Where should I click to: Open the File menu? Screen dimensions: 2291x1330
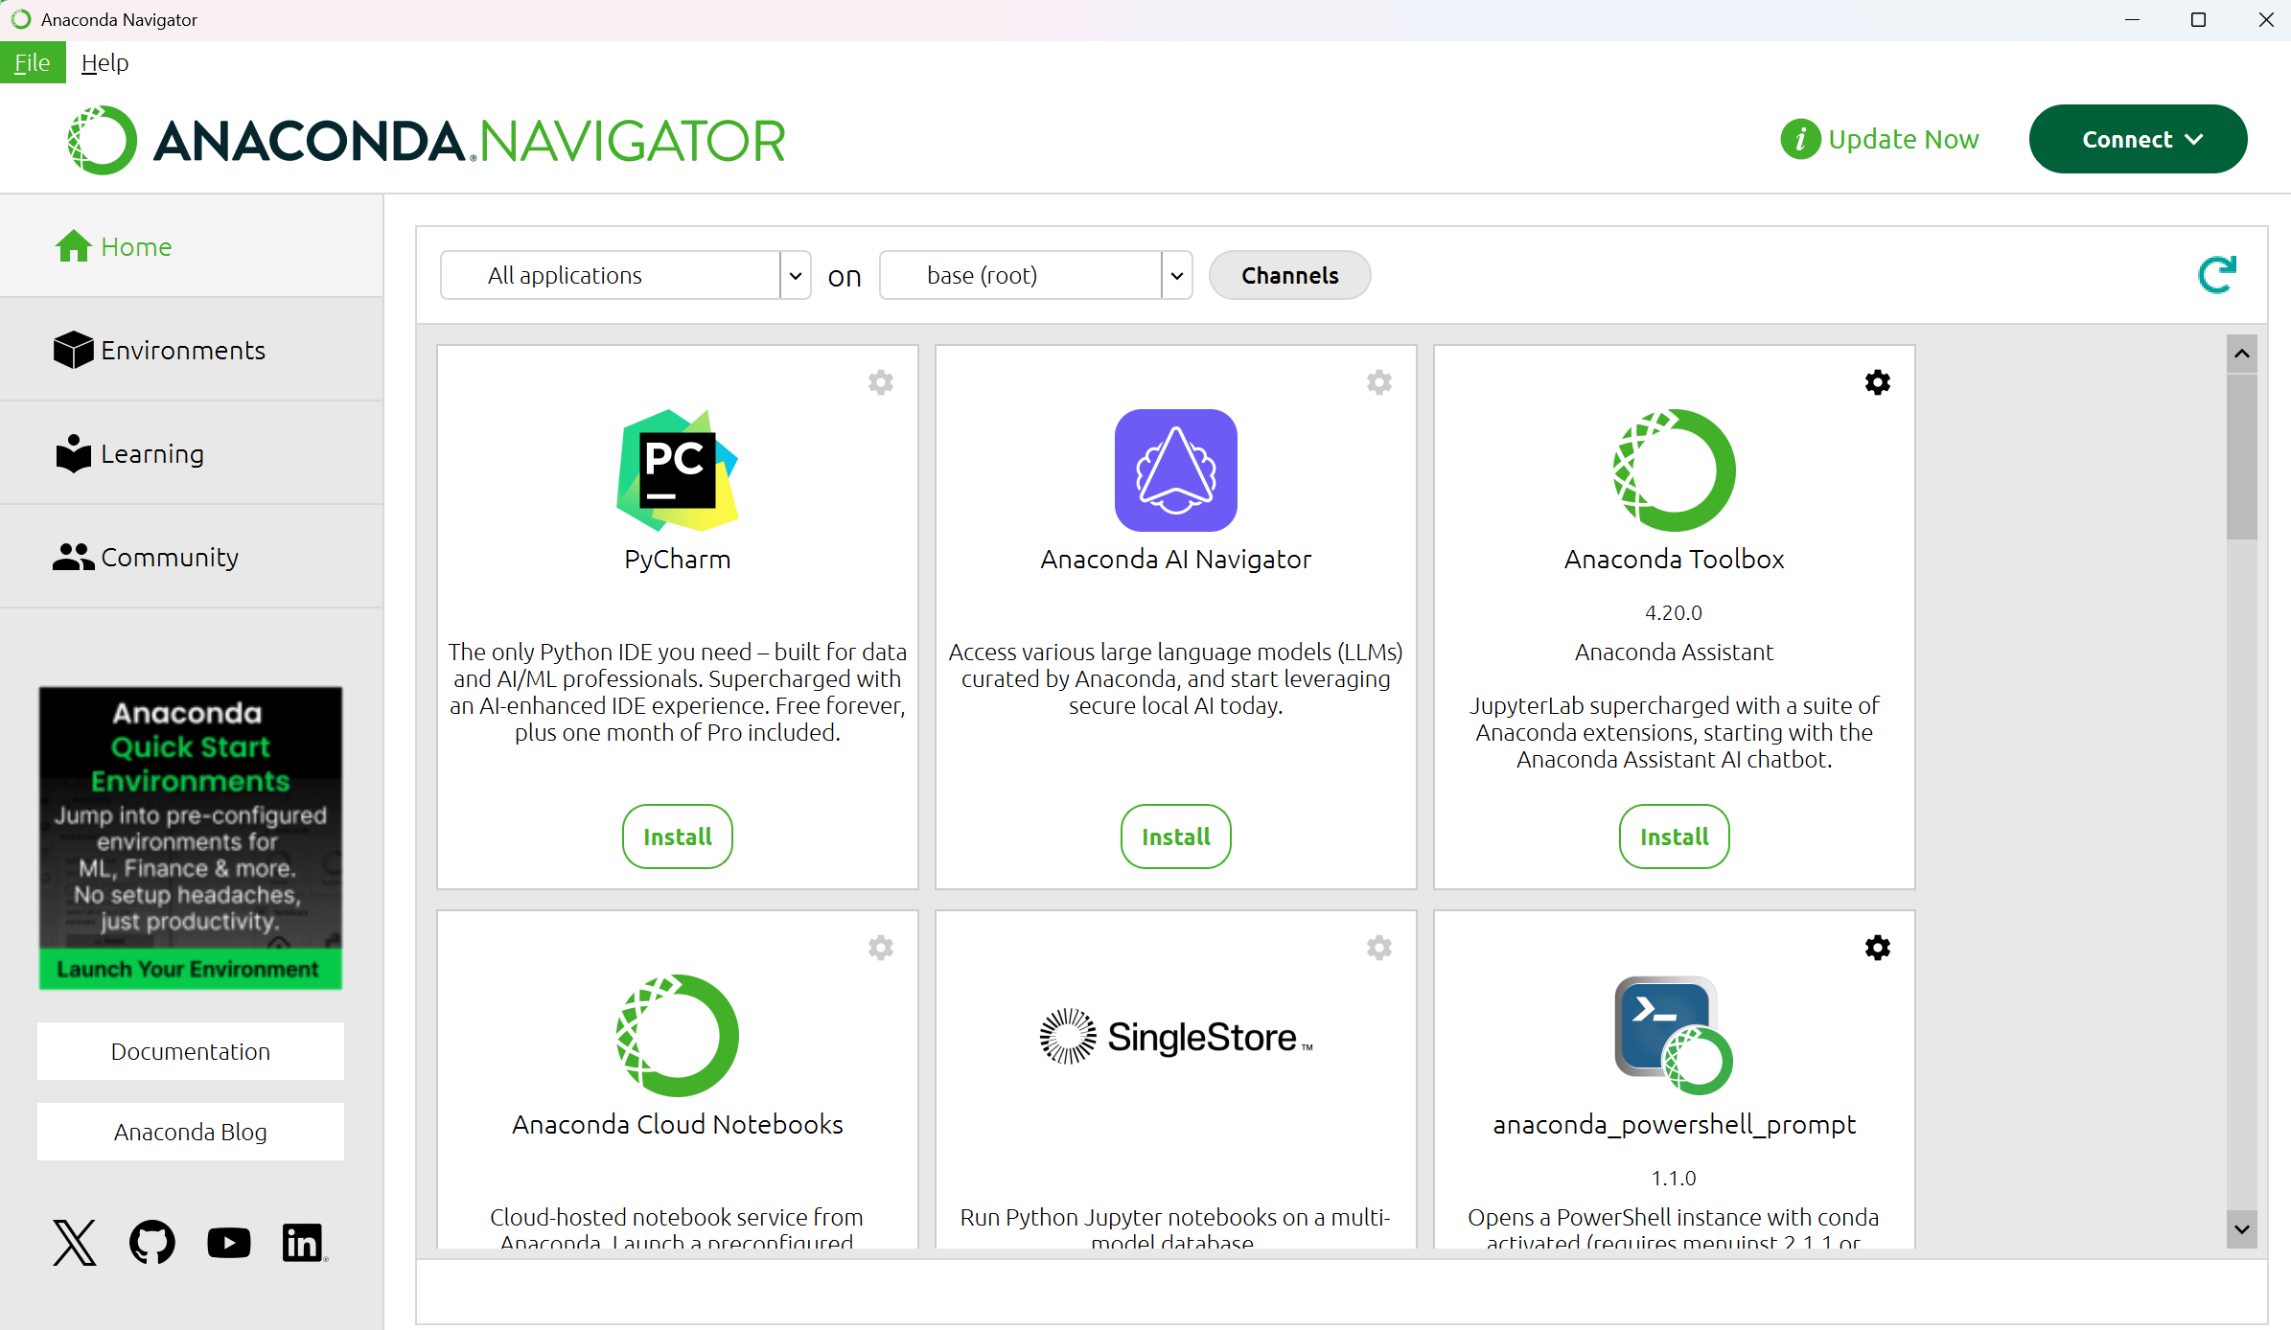(x=33, y=62)
